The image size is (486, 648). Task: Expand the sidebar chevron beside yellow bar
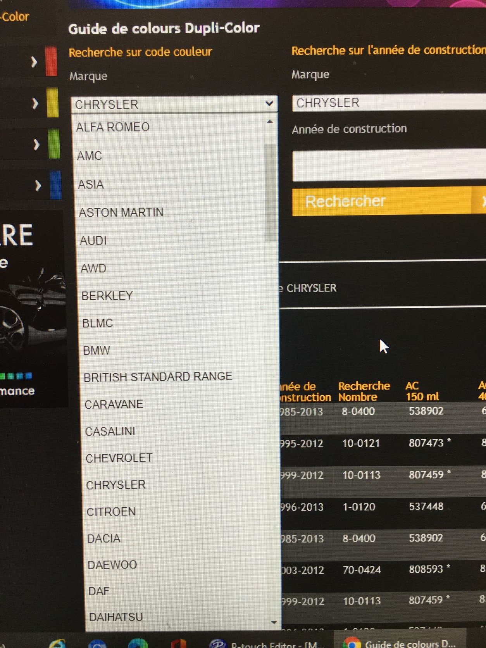[35, 103]
